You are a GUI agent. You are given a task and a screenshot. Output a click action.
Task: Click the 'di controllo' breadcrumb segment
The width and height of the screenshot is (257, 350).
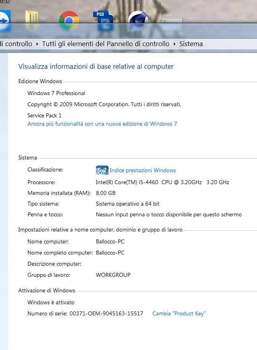point(16,44)
